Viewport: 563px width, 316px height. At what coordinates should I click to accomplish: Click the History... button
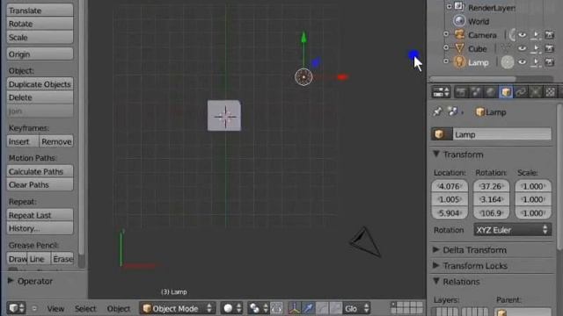(40, 228)
